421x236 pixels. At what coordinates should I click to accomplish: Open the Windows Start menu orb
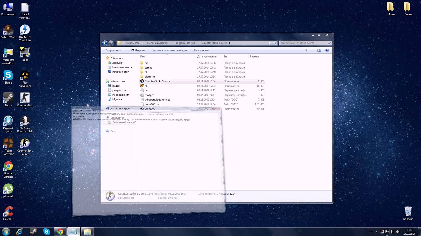tap(6, 232)
